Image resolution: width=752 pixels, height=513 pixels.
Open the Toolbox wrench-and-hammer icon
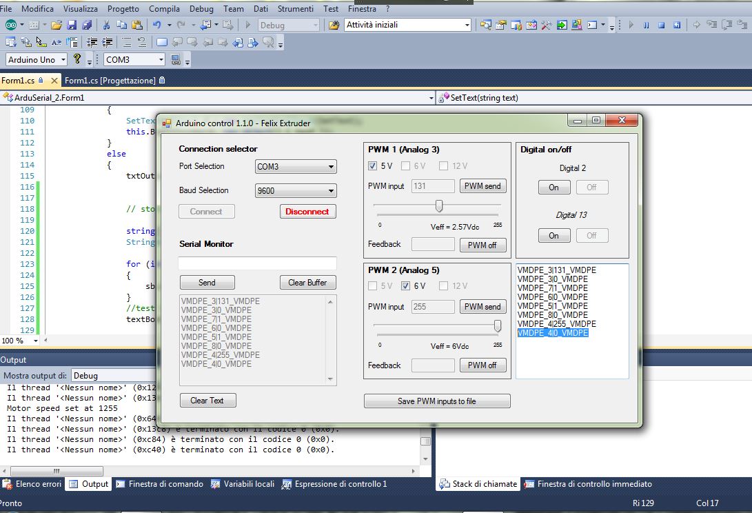coord(547,25)
